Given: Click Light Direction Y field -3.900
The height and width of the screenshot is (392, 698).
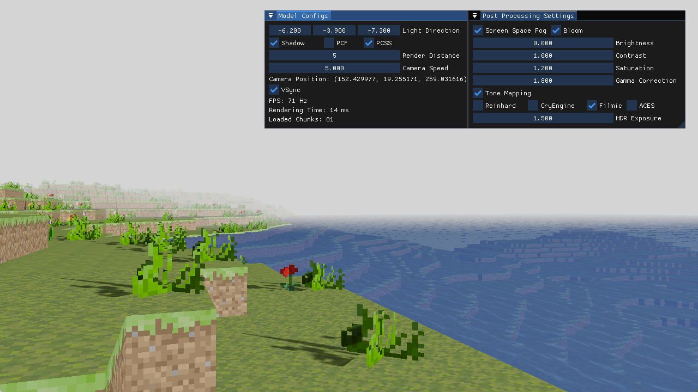Looking at the screenshot, I should click(x=334, y=30).
